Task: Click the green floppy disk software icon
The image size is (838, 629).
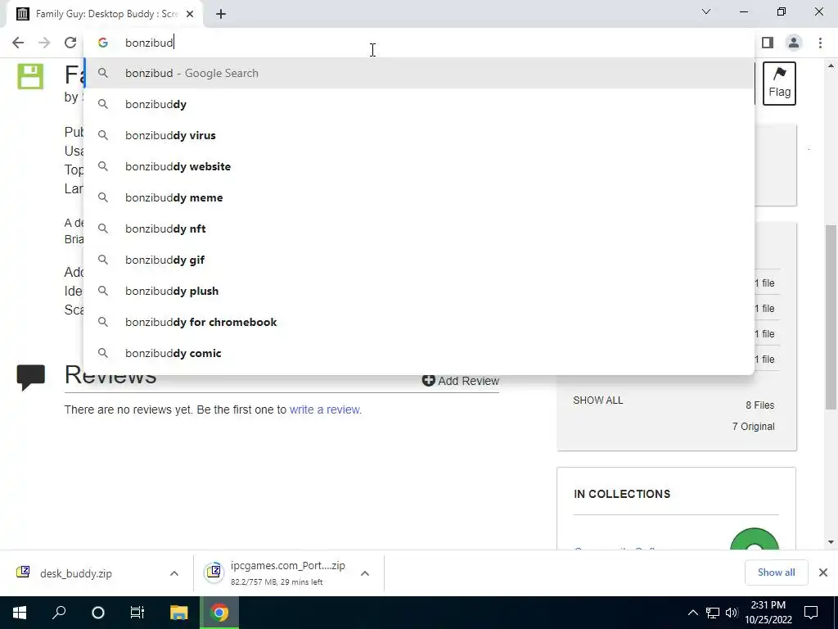Action: click(30, 76)
